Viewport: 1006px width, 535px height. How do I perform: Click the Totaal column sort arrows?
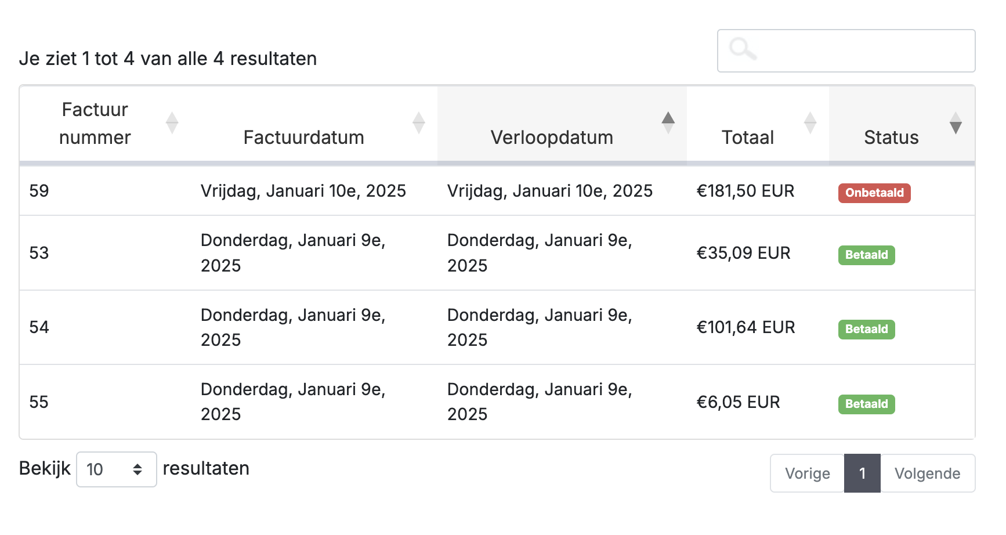click(810, 123)
